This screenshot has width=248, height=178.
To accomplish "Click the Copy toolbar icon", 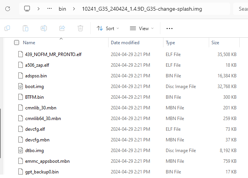I will click(7, 28).
